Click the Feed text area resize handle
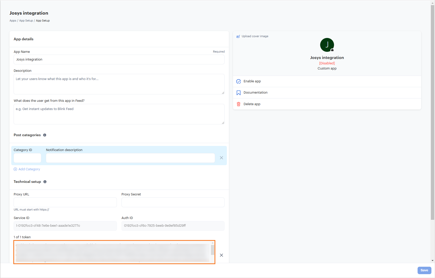Screen dimensions: 435x278 223,123
